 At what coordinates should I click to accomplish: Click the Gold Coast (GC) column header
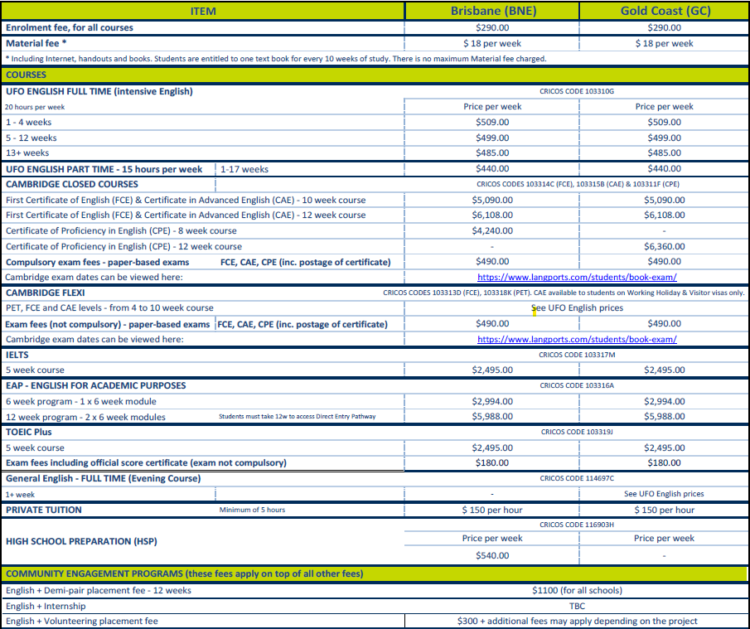pos(665,11)
